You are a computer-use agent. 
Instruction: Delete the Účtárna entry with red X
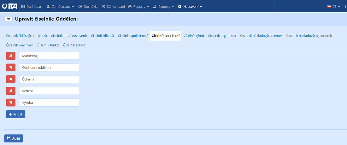point(11,79)
